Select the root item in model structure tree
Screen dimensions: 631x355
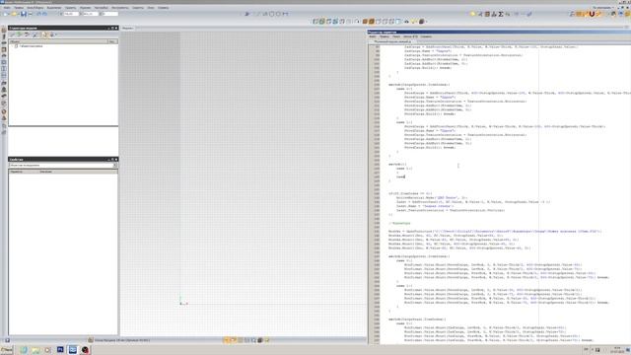[x=31, y=46]
